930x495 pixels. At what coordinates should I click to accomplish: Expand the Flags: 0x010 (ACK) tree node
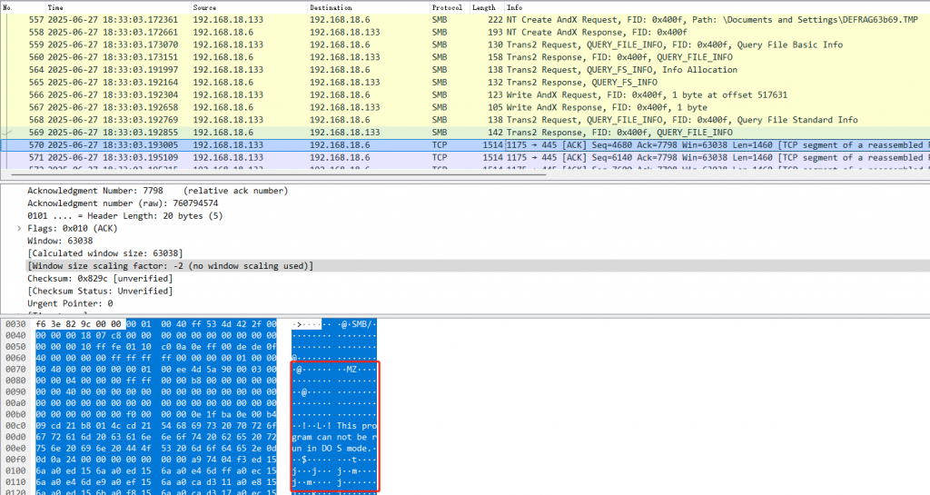point(21,228)
